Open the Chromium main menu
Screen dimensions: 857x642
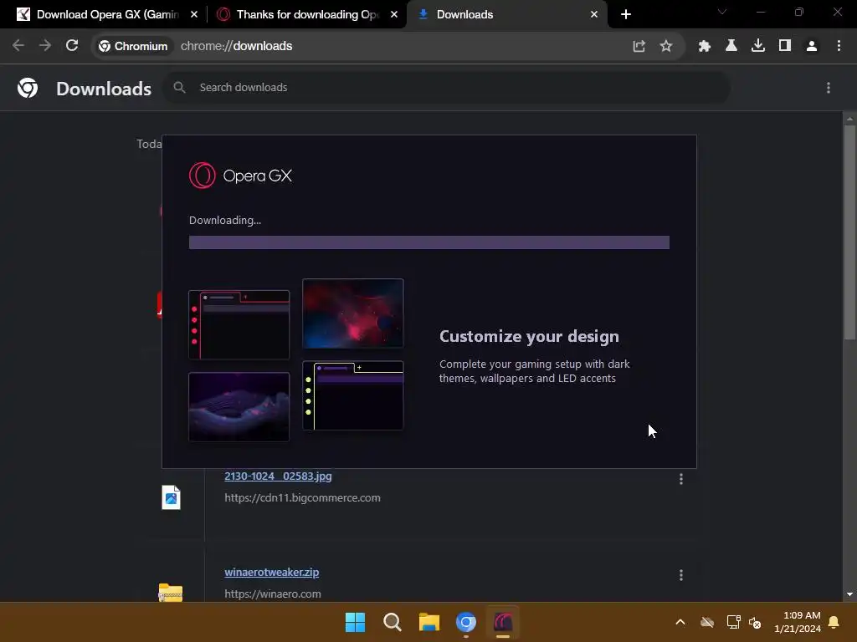[x=839, y=47]
